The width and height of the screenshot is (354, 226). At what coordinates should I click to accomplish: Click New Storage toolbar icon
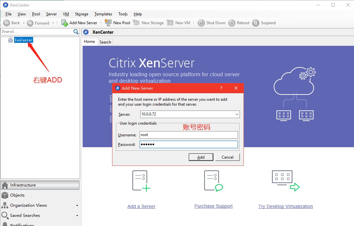(x=136, y=23)
